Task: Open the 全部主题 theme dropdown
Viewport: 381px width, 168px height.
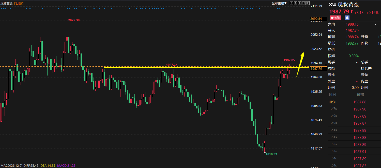Action: tap(279, 3)
